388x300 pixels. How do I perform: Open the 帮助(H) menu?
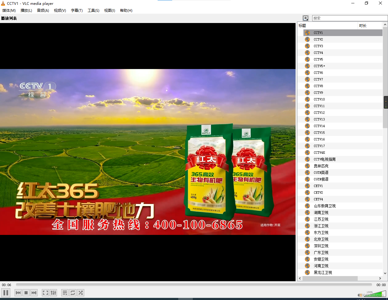(x=126, y=10)
